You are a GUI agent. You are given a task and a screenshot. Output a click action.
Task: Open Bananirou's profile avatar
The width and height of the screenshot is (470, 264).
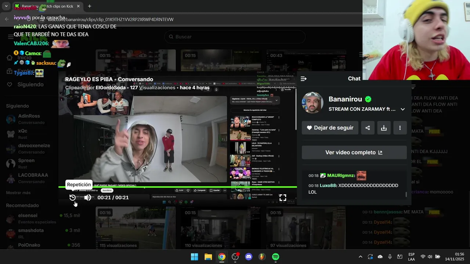click(312, 103)
